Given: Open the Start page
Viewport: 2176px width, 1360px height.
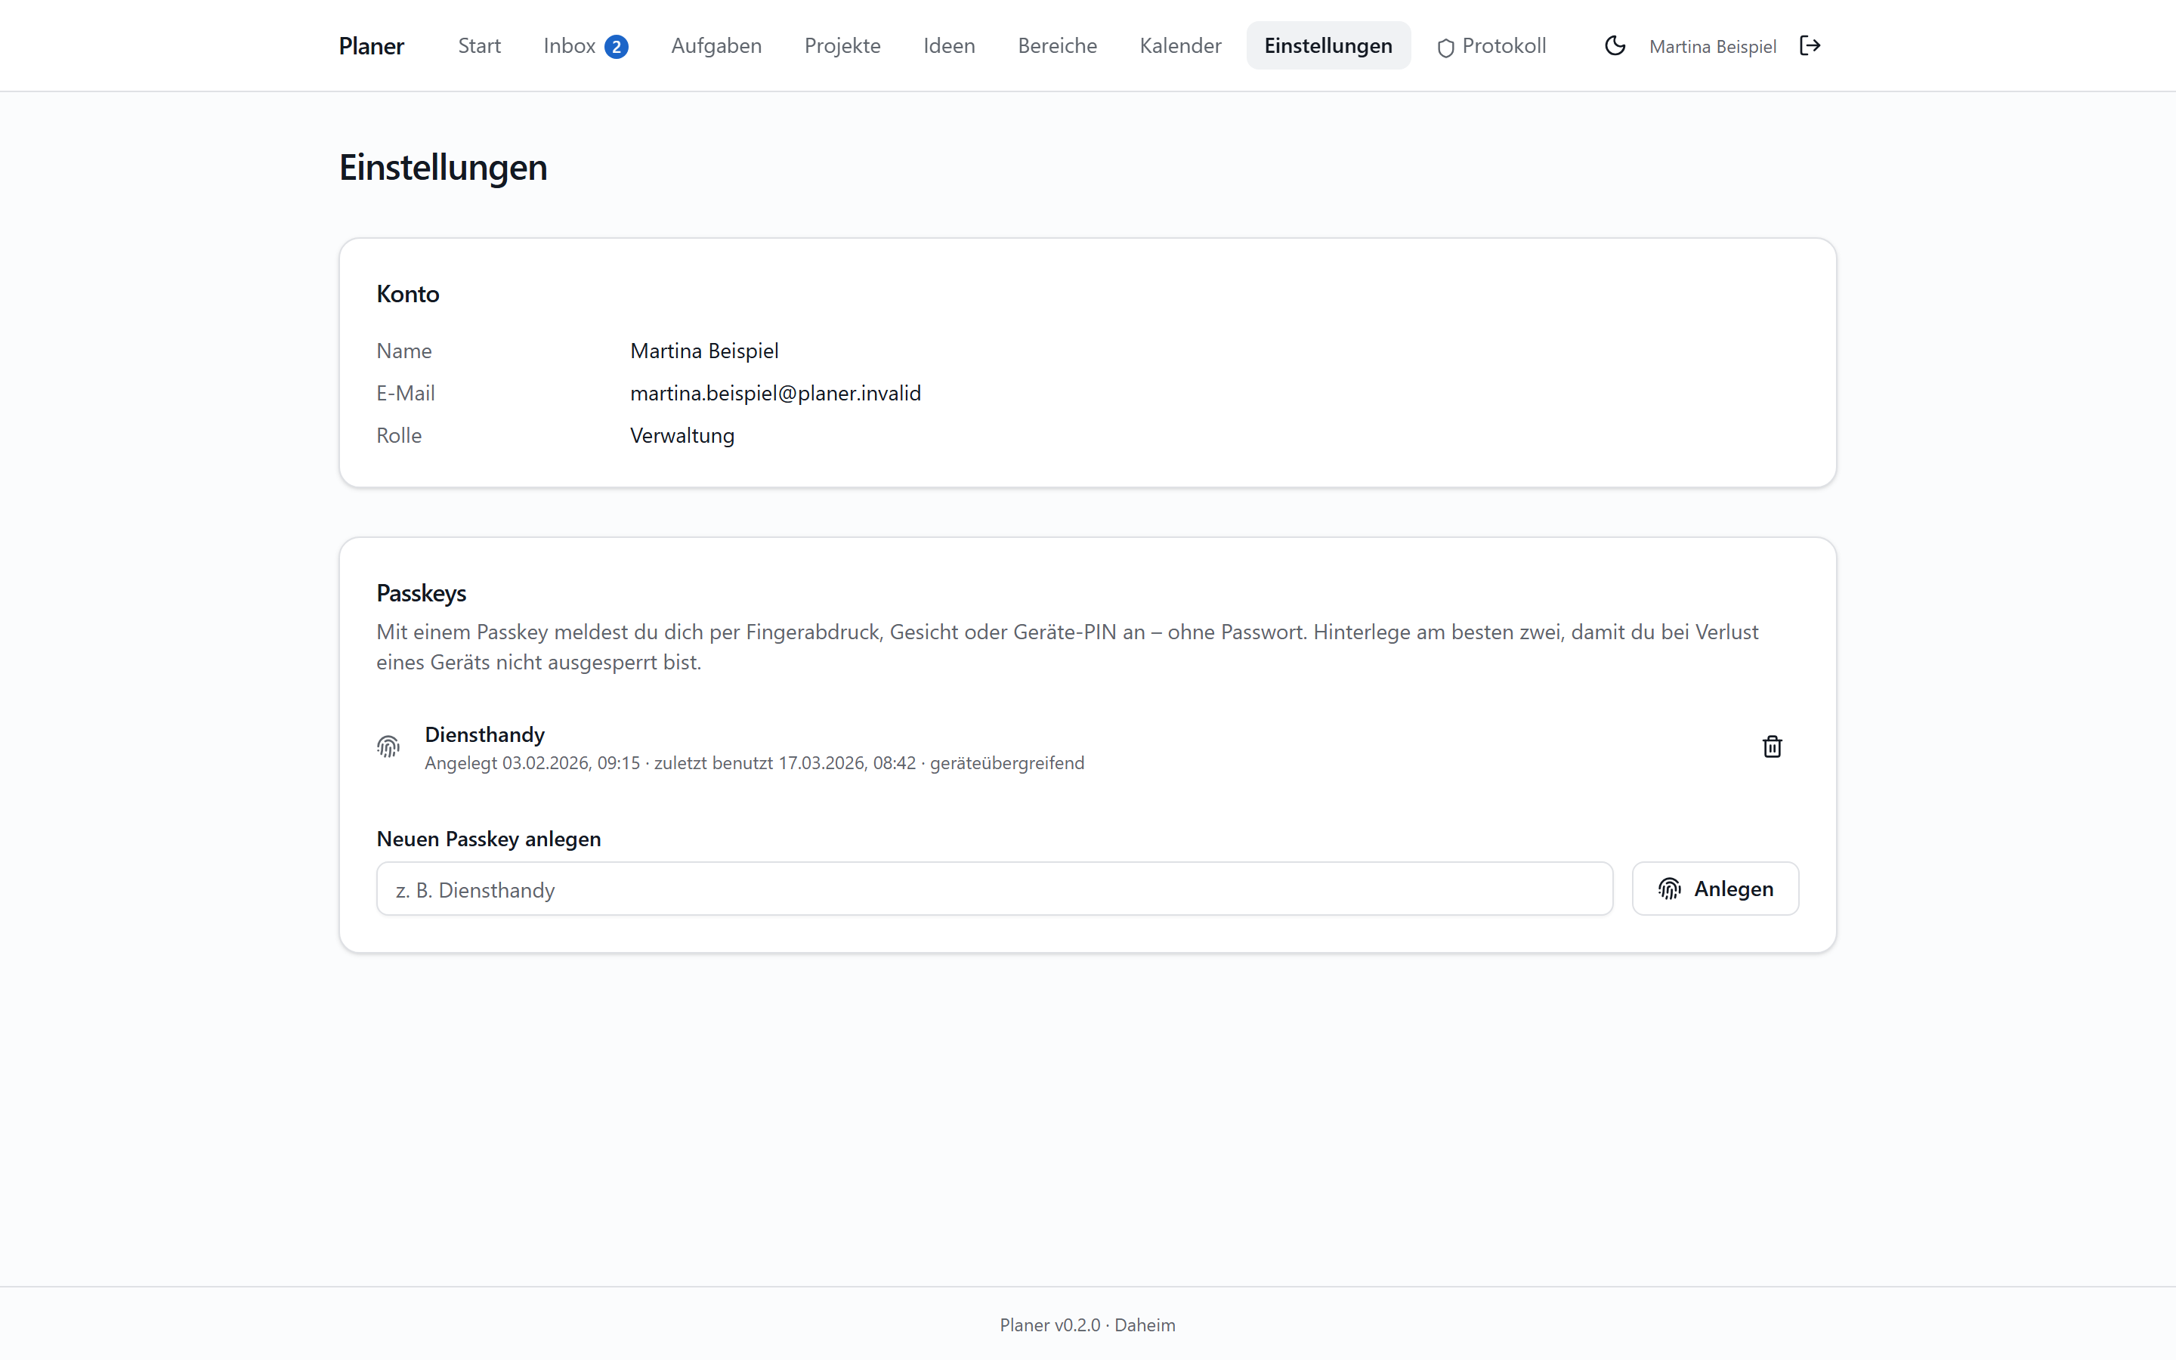Looking at the screenshot, I should click(479, 46).
